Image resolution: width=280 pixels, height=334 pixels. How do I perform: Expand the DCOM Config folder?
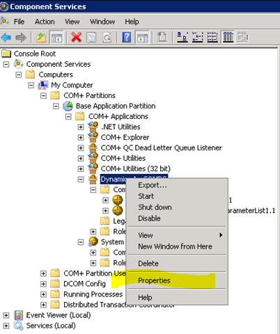tap(43, 284)
